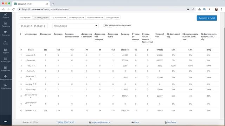This screenshot has width=225, height=126.
Task: Bookmark this page with the star icon
Action: 193,9
